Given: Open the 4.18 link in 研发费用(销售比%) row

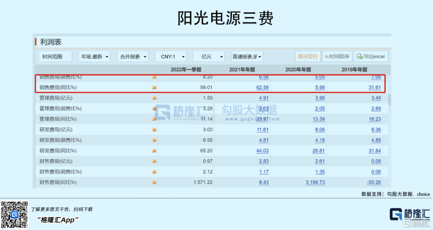Looking at the screenshot, I should click(320, 140).
